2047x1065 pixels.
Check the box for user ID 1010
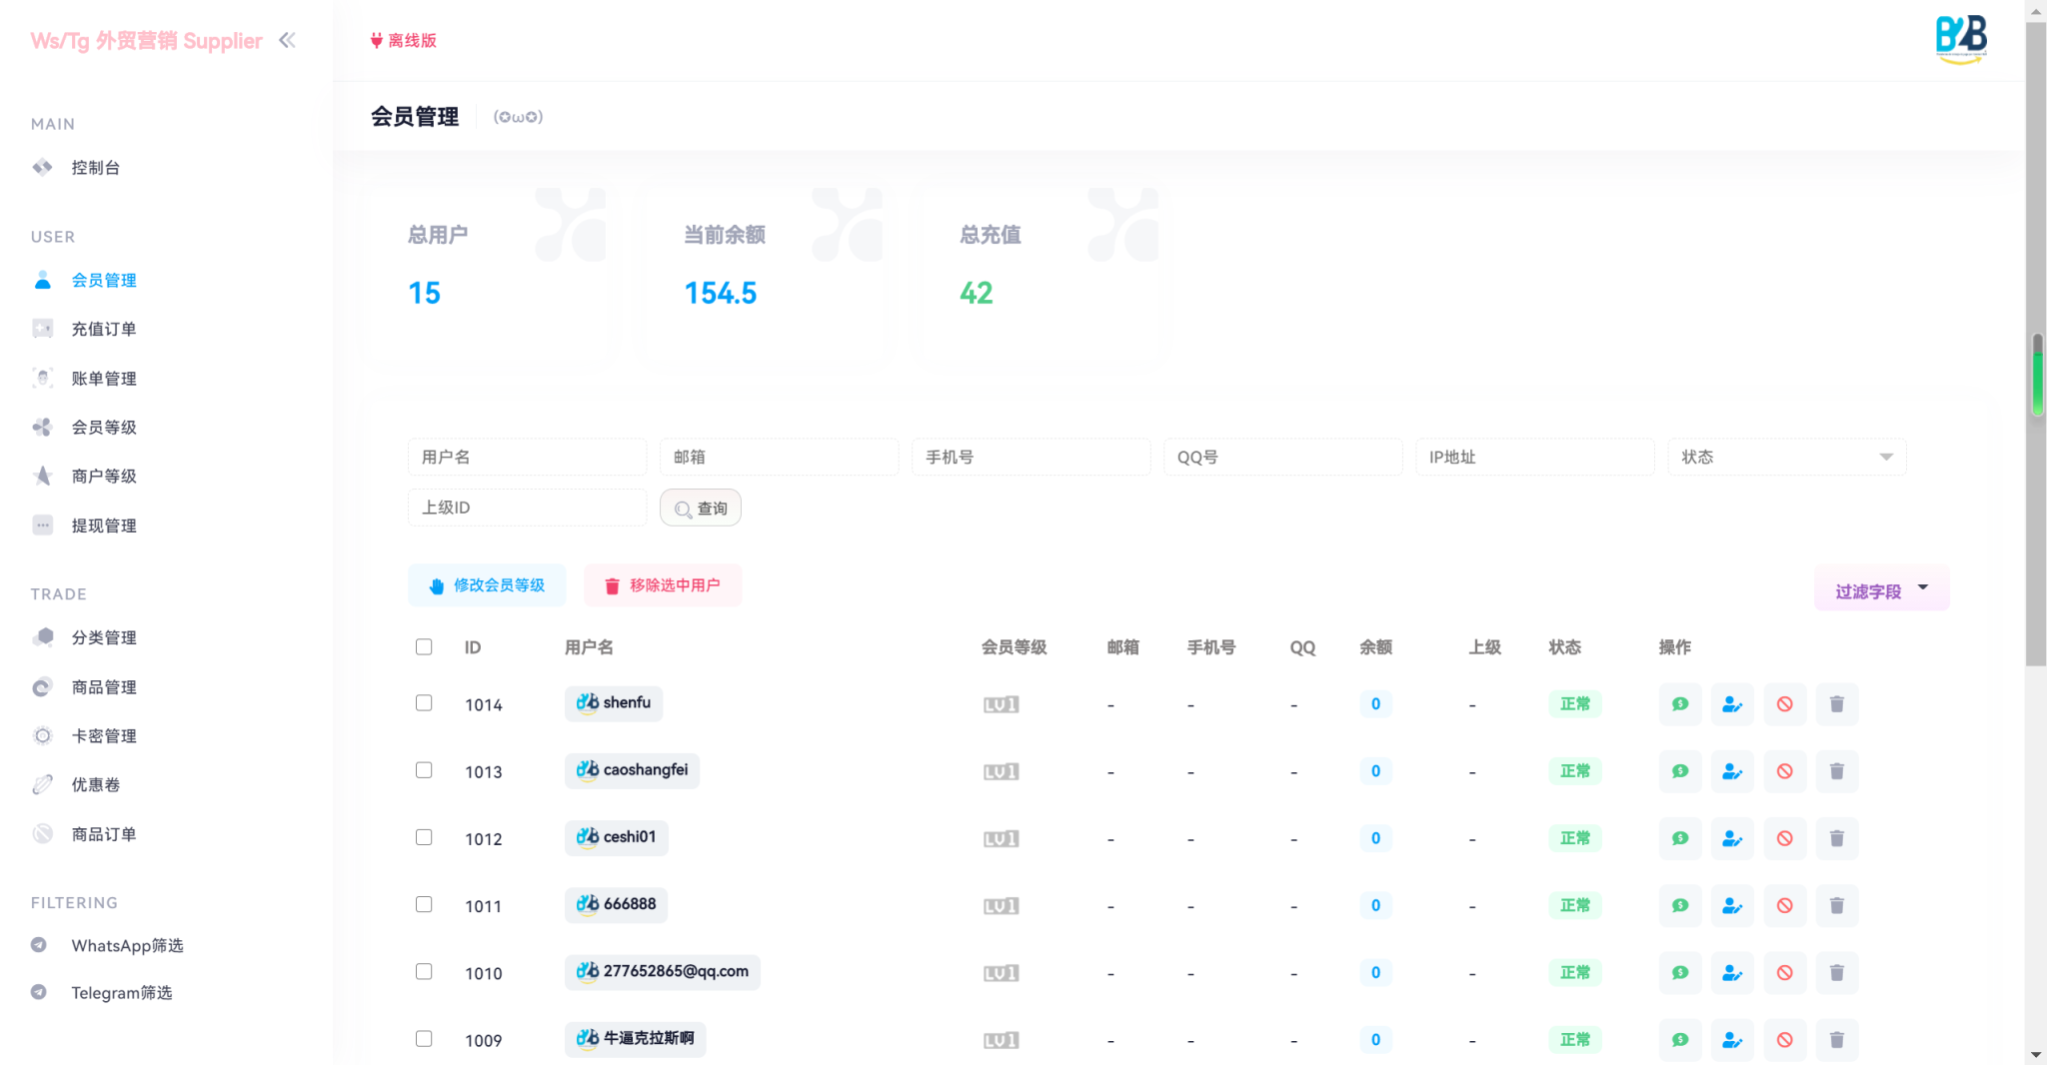click(x=424, y=971)
